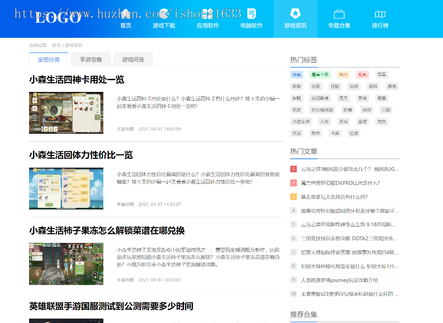The height and width of the screenshot is (323, 443).
Task: Click the 小森生活 tag
Action: [301, 121]
